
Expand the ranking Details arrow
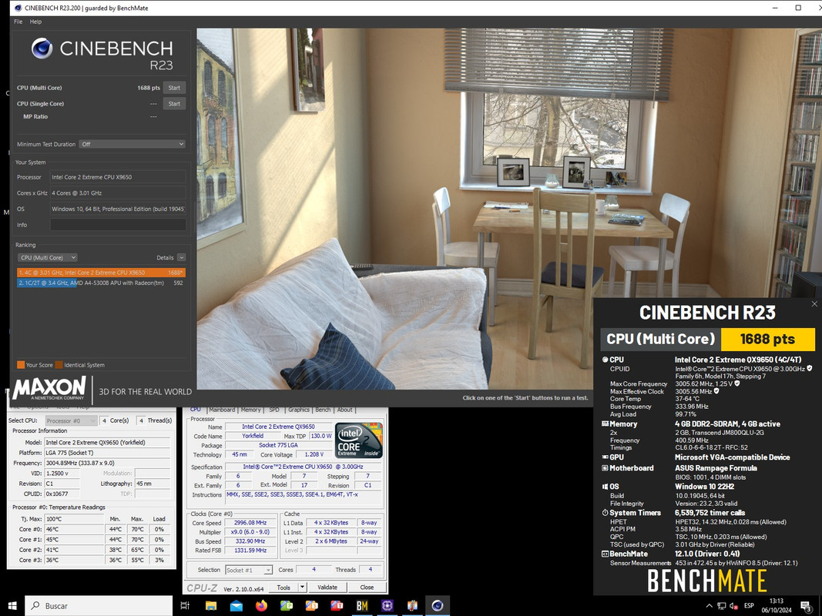(x=181, y=257)
